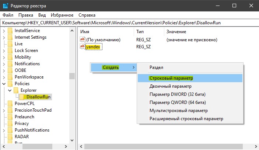Select the Notifications folder icon
The image size is (259, 150).
(10, 64)
